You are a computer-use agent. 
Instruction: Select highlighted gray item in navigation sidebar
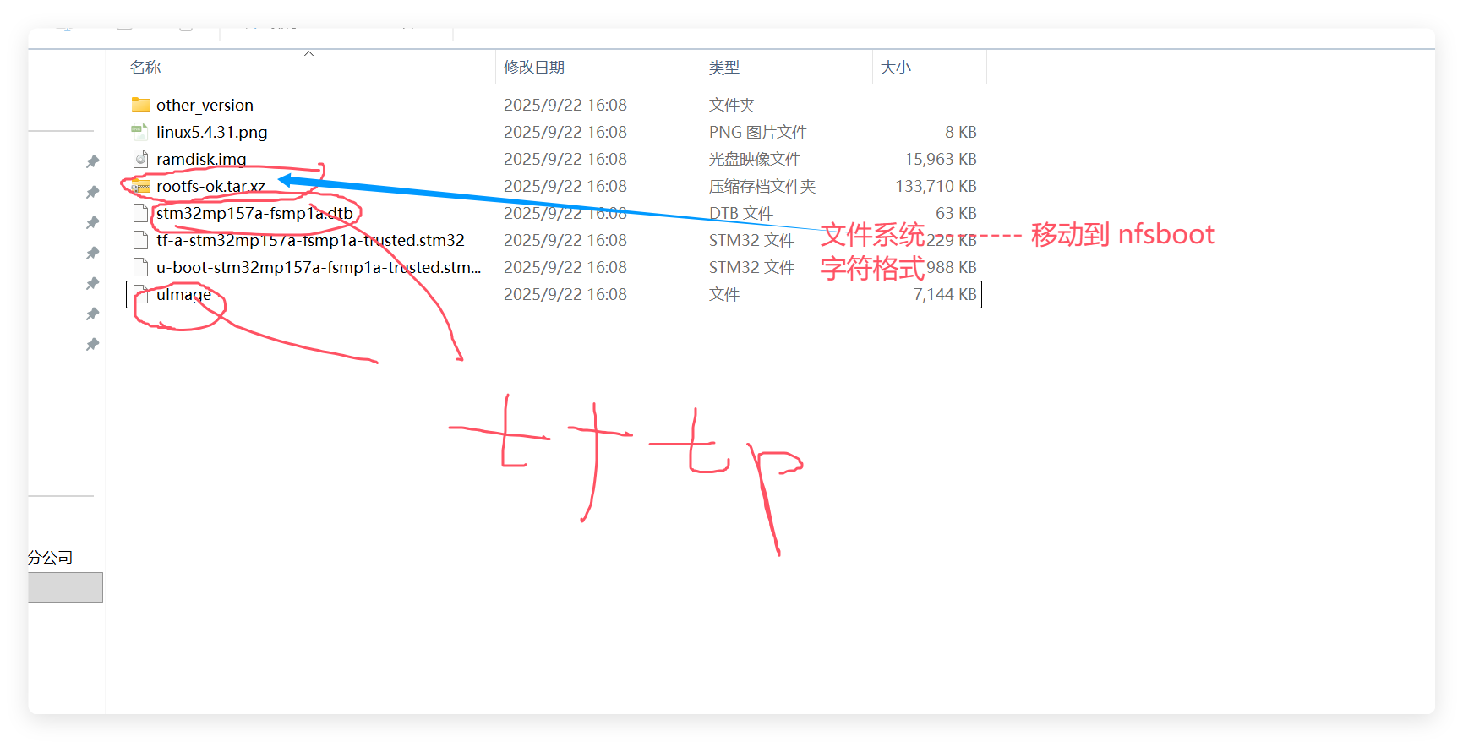pos(66,587)
